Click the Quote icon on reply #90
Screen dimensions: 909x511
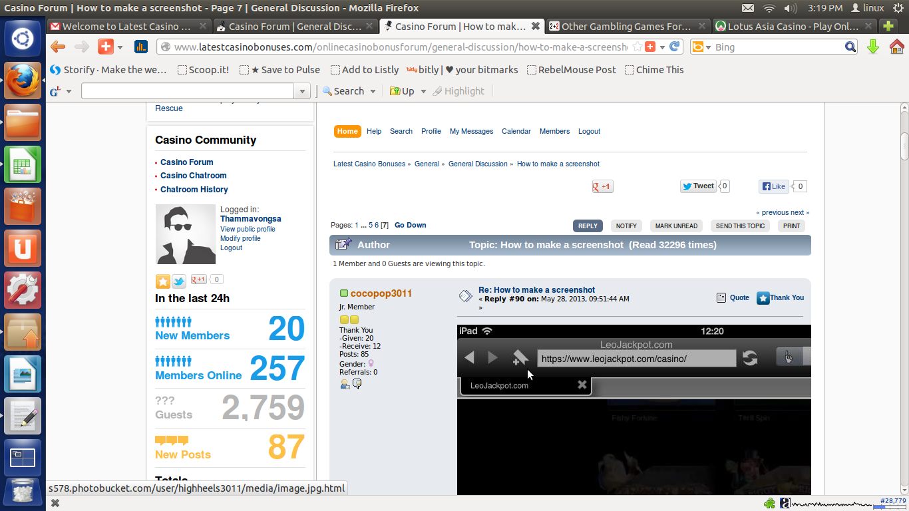tap(721, 298)
